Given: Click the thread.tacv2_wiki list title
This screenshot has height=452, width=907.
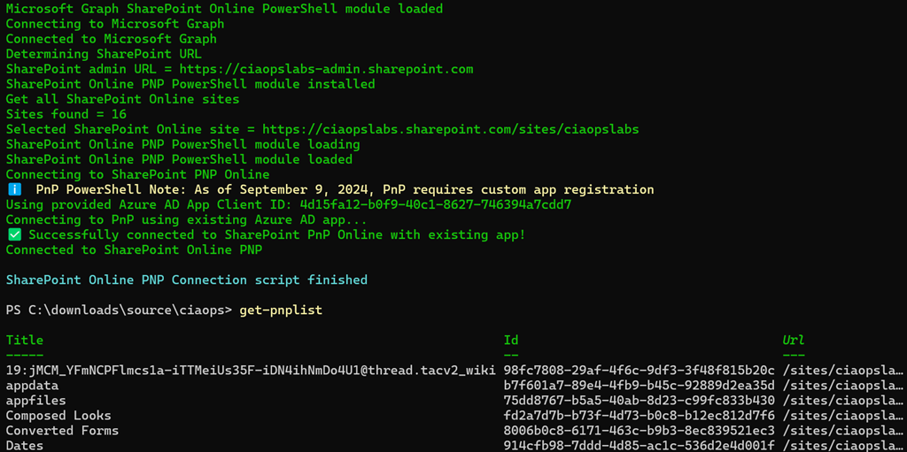Looking at the screenshot, I should point(251,371).
